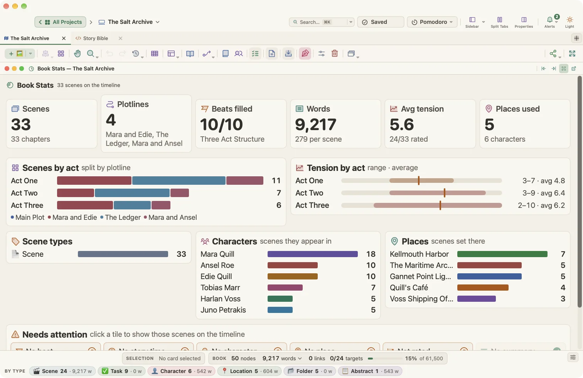The width and height of the screenshot is (583, 378).
Task: Click the Act One tension range bar
Action: (421, 181)
